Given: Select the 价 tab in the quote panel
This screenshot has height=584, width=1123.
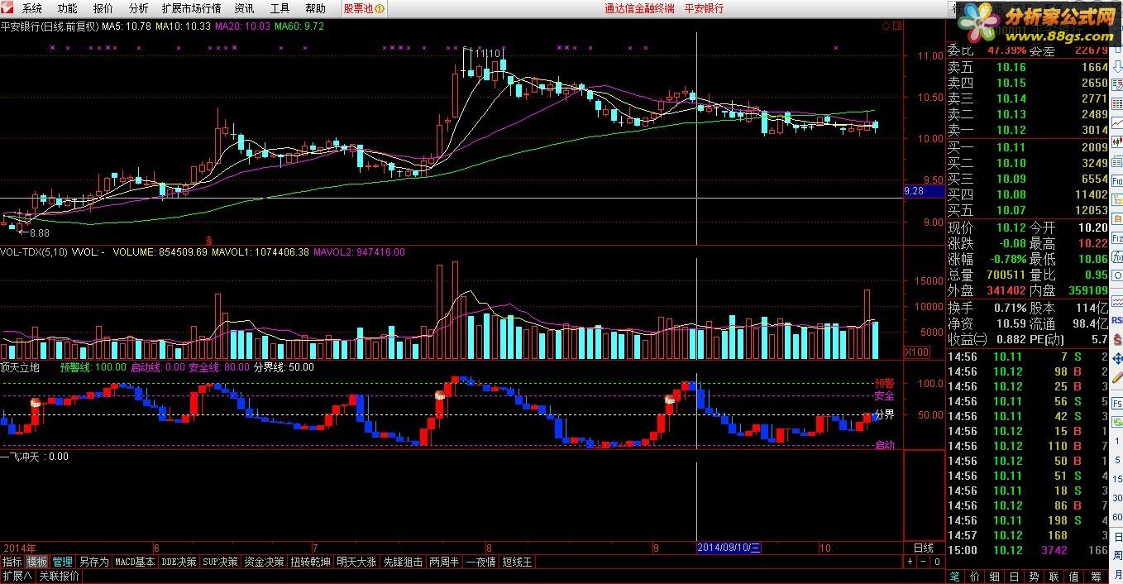Looking at the screenshot, I should coord(973,577).
